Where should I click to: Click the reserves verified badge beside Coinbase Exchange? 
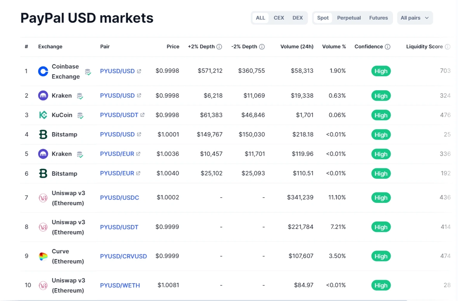click(88, 72)
